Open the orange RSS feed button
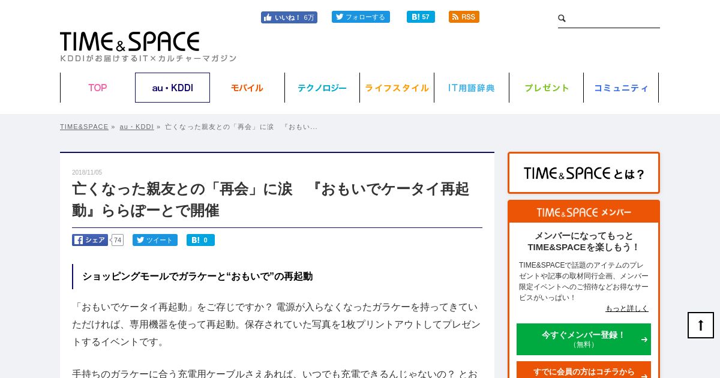720x378 pixels. coord(464,17)
